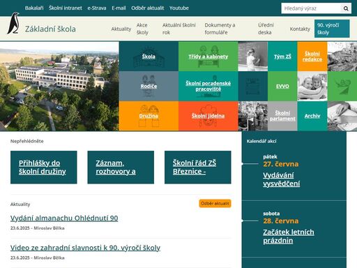357x268 pixels.
Task: Click Odběr aktualit in top bar
Action: pos(148,8)
